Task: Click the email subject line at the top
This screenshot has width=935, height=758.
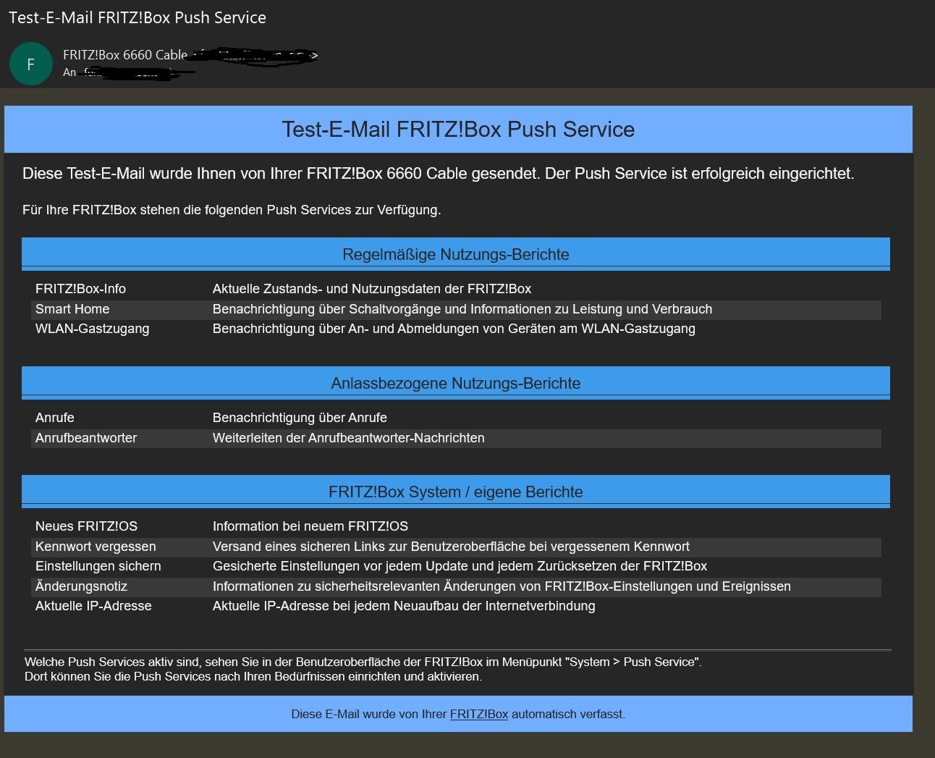Action: (x=137, y=17)
